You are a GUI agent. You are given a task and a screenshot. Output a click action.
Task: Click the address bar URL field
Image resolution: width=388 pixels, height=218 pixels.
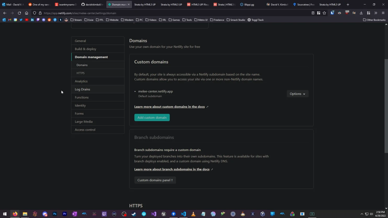click(104, 13)
